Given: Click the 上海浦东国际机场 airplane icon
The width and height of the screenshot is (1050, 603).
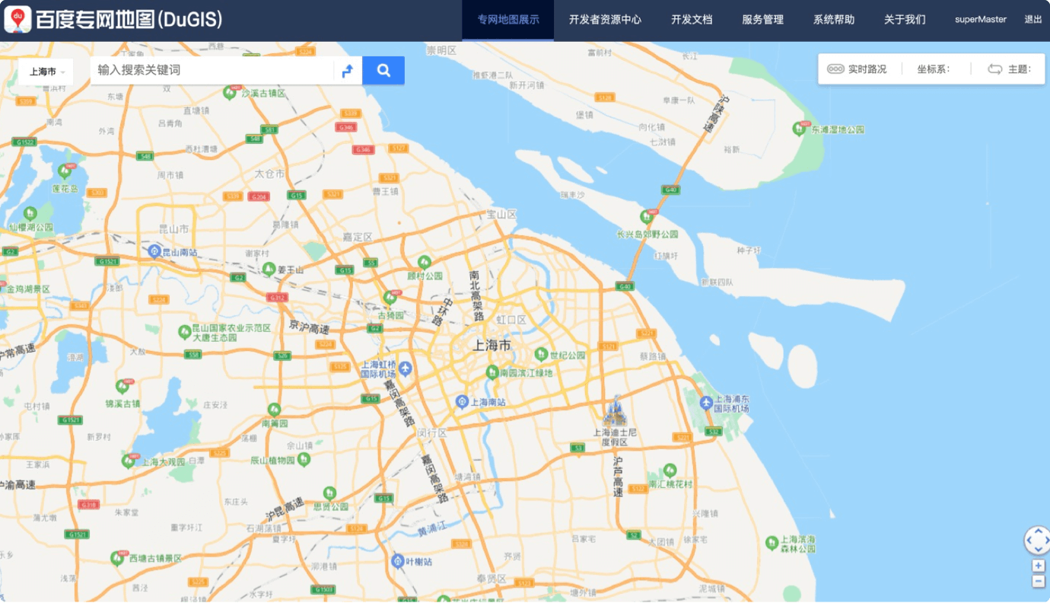Looking at the screenshot, I should [706, 402].
